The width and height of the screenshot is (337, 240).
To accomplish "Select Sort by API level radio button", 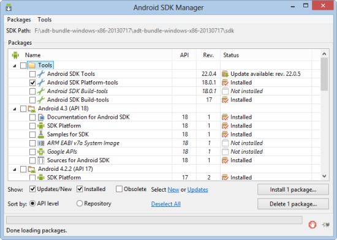I will pos(32,203).
